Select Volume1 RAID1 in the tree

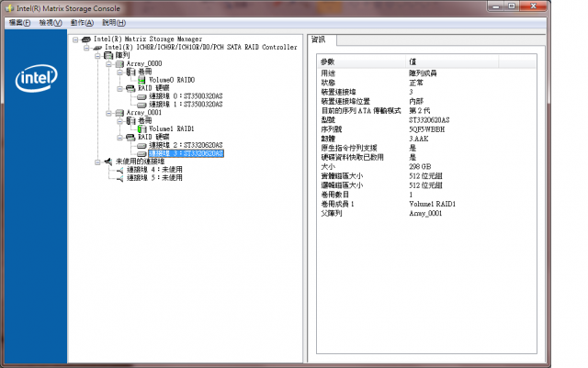(x=172, y=128)
